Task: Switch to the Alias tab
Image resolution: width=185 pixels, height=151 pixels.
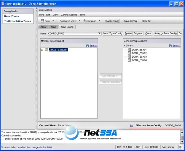Action: tap(43, 27)
